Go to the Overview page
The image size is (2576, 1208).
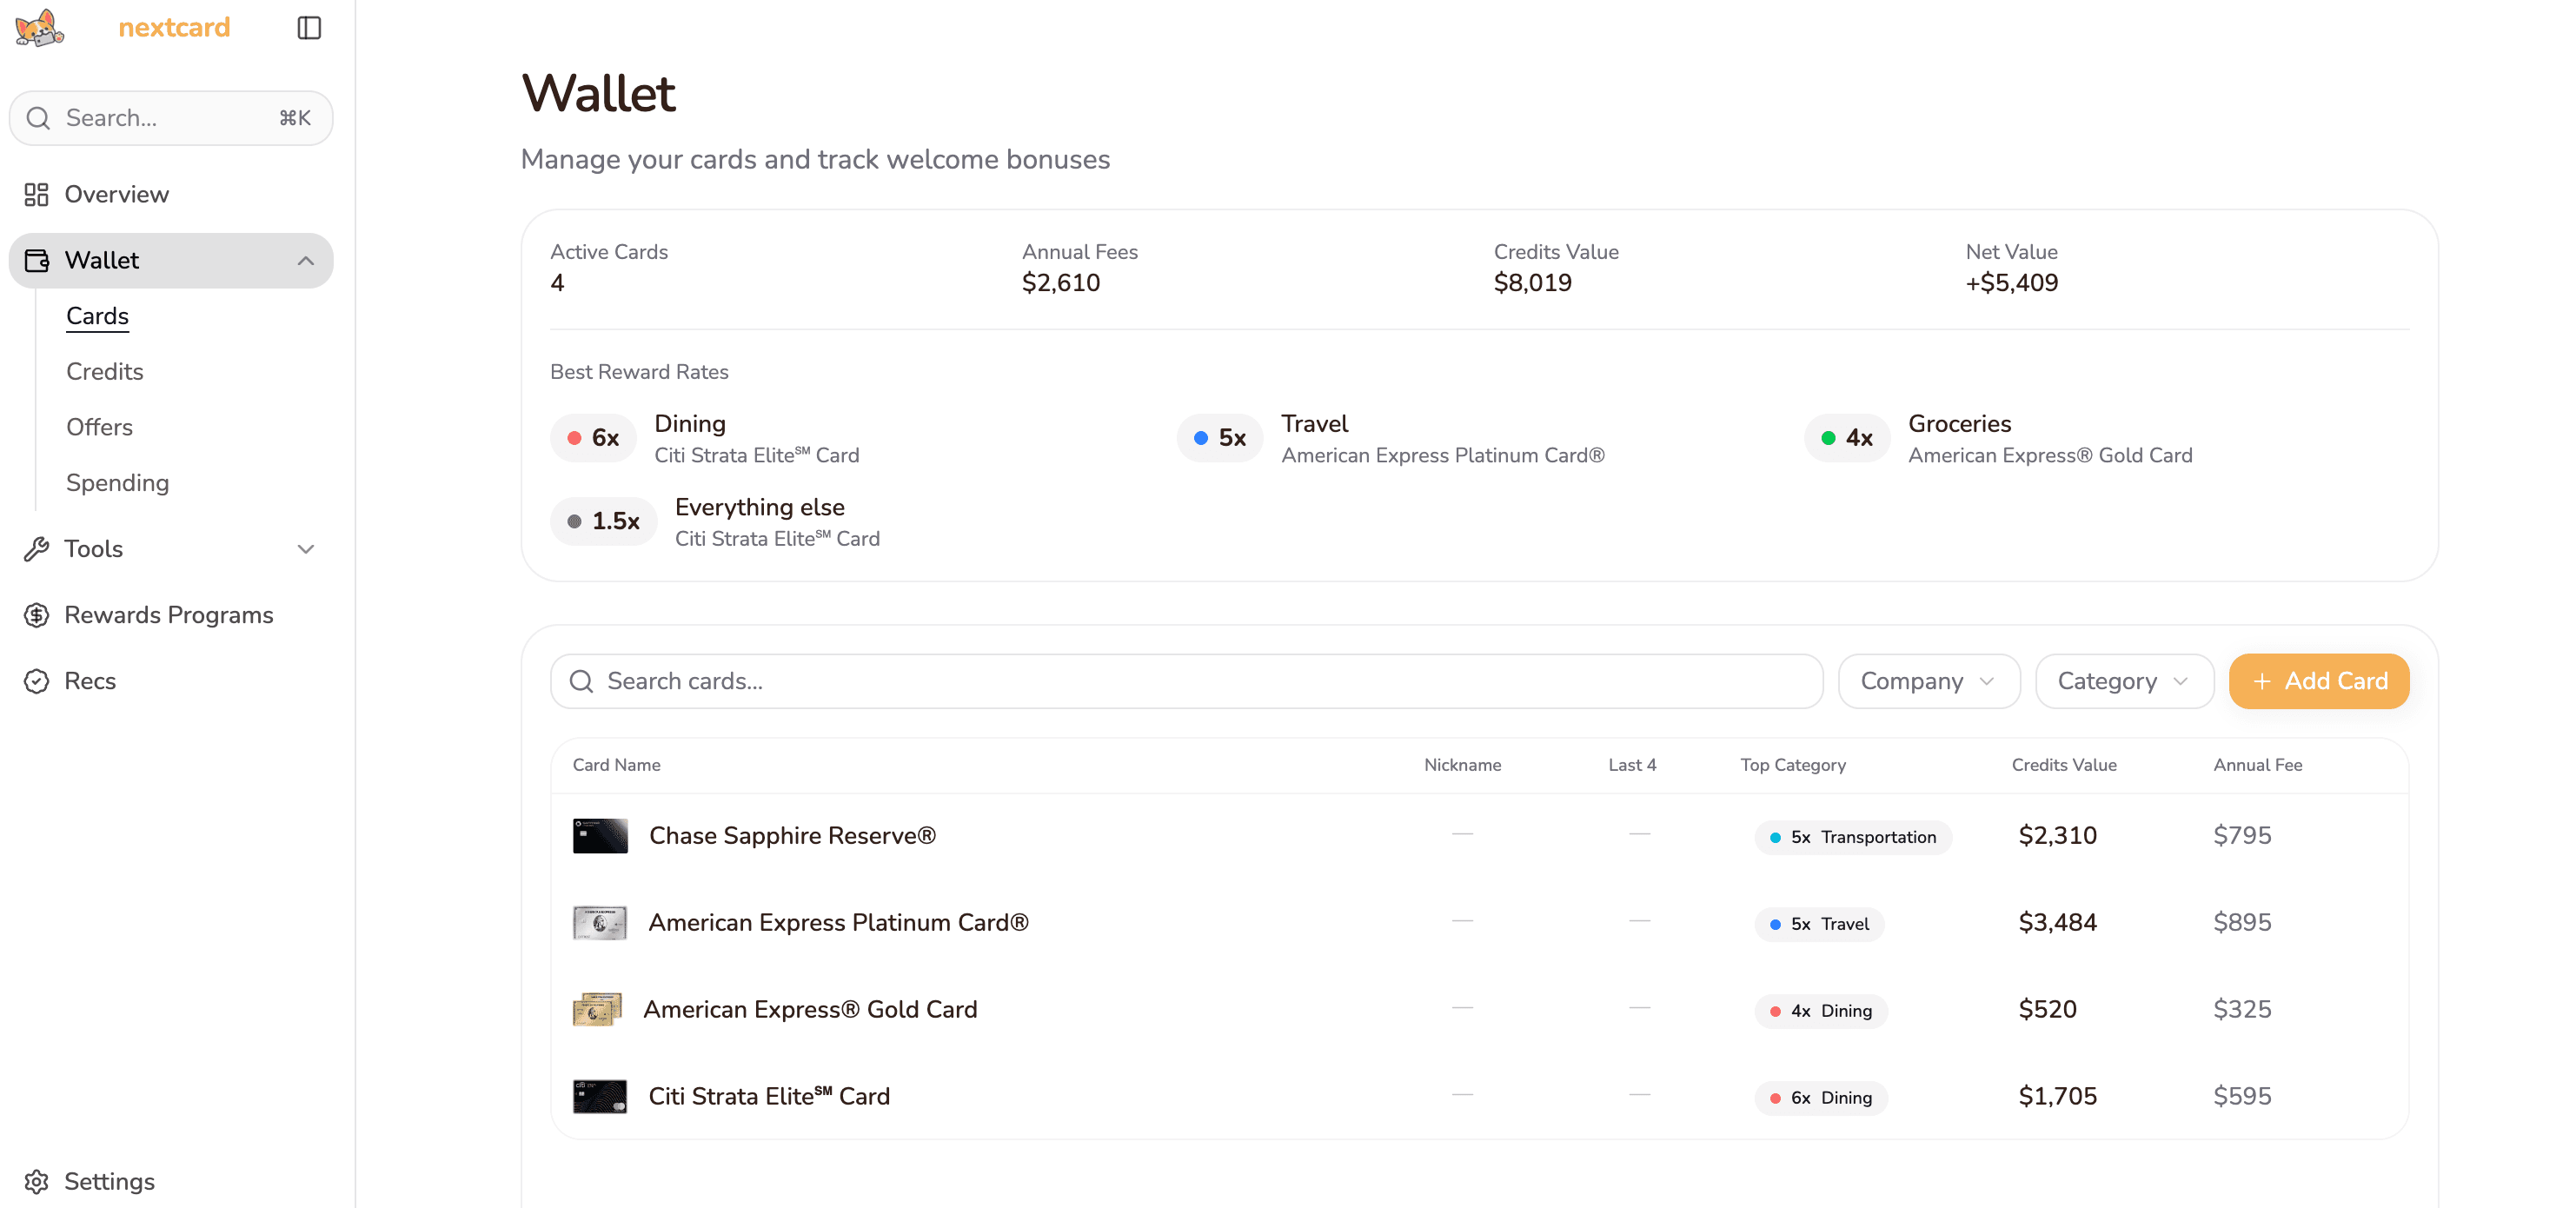171,194
